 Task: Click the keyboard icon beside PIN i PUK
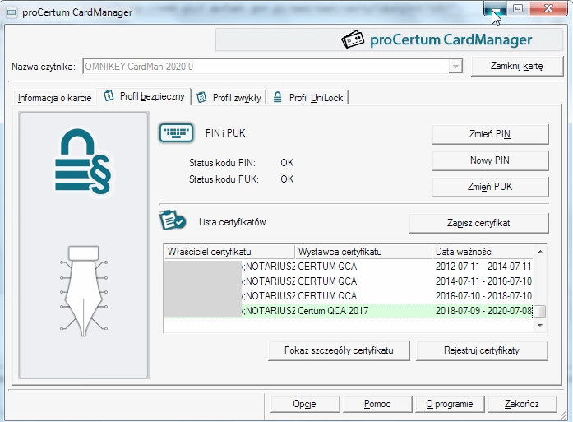[177, 133]
